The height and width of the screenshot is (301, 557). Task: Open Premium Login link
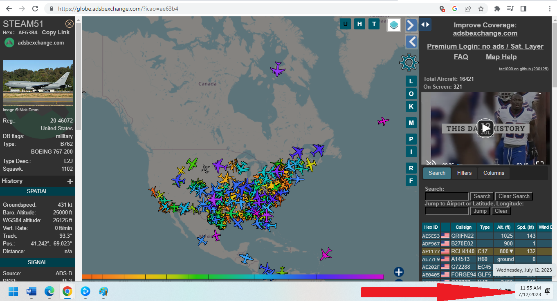point(485,46)
